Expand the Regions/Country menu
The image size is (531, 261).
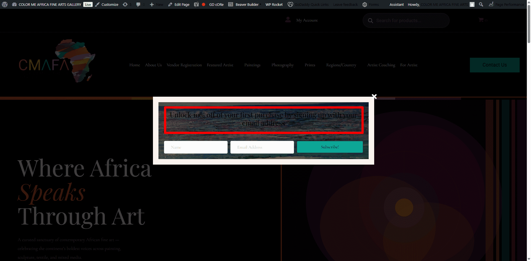pyautogui.click(x=341, y=65)
